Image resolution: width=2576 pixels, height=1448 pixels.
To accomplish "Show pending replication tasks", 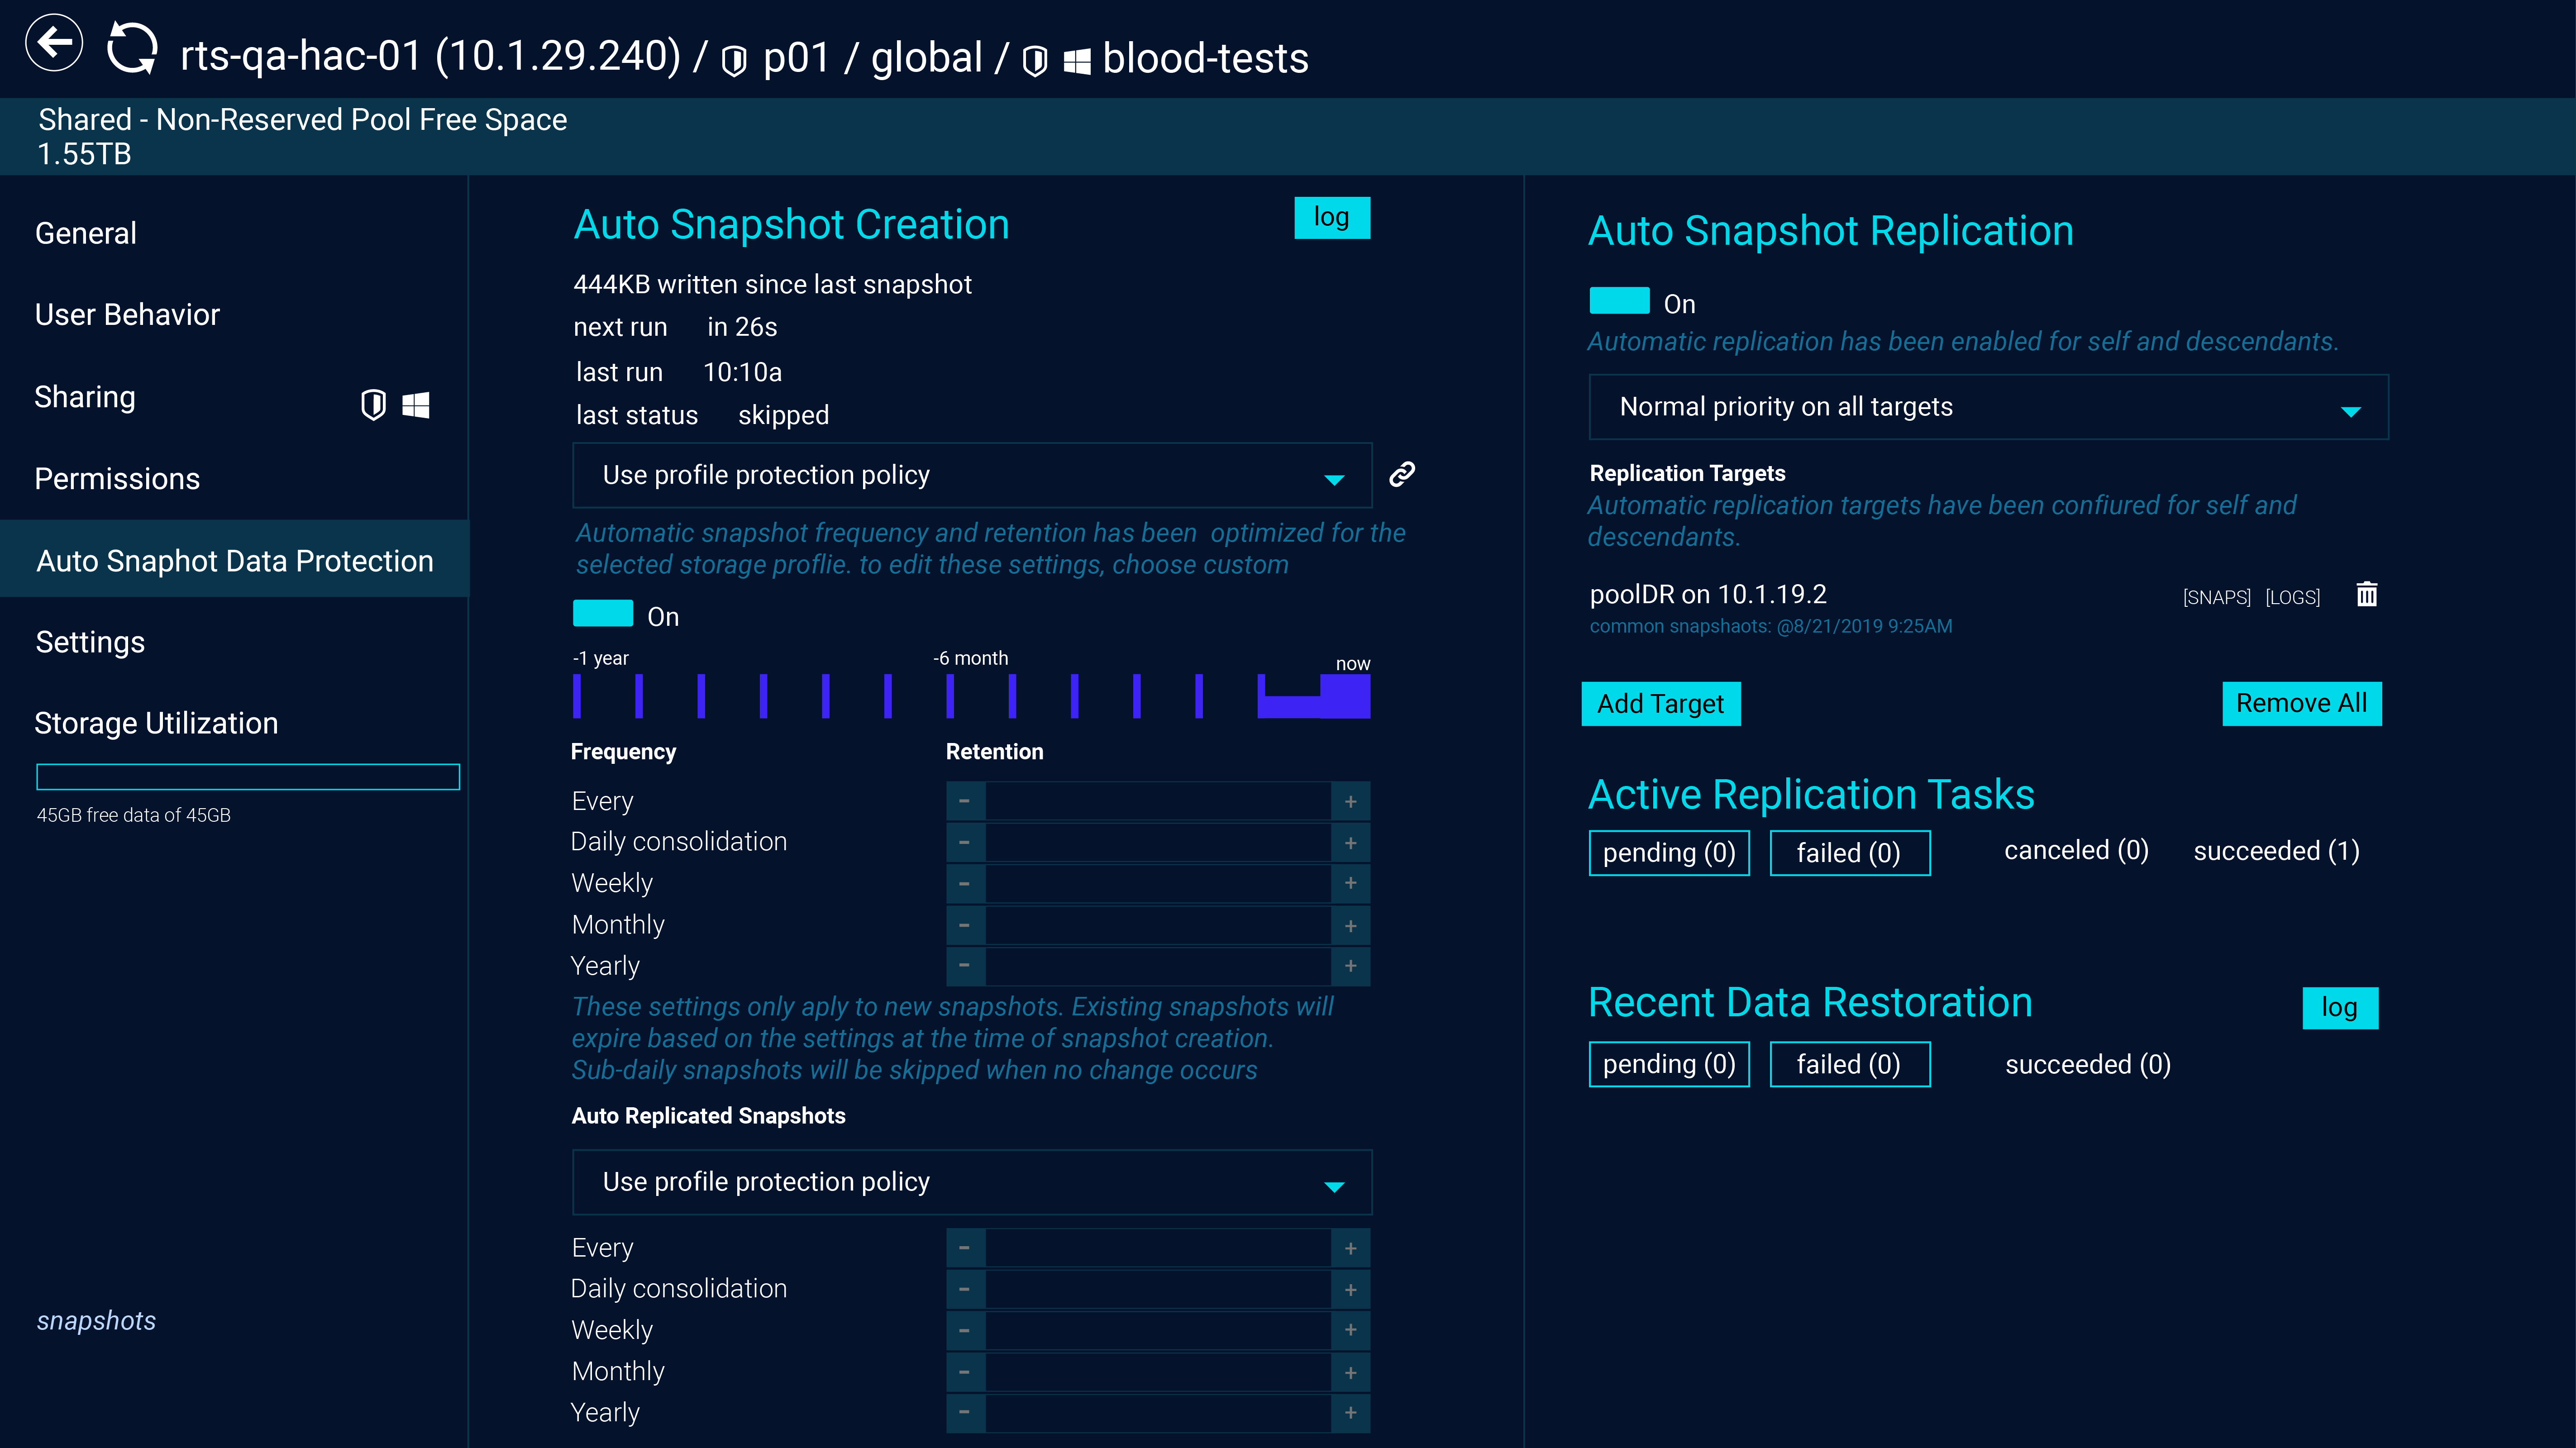I will tap(1669, 853).
